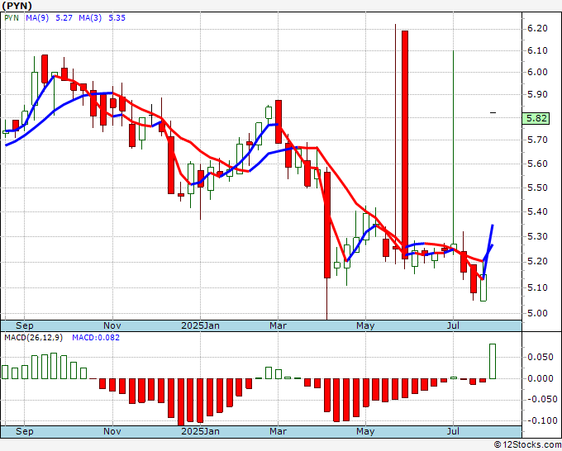This screenshot has height=451, width=562.
Task: Click Nov on the price chart date axis
Action: pos(112,325)
